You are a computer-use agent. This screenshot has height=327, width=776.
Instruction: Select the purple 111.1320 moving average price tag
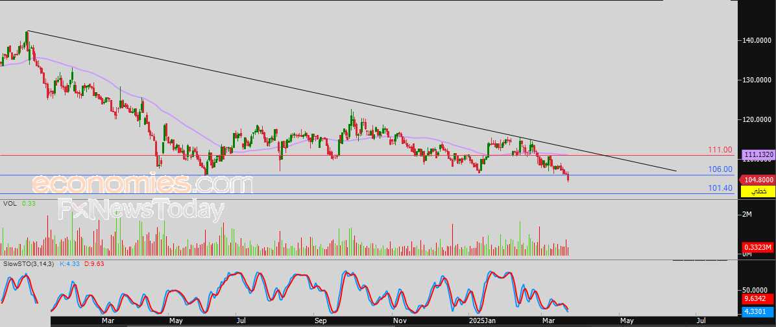tap(758, 154)
